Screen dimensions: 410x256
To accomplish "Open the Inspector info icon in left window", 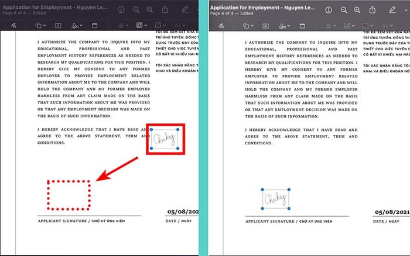I will click(121, 10).
